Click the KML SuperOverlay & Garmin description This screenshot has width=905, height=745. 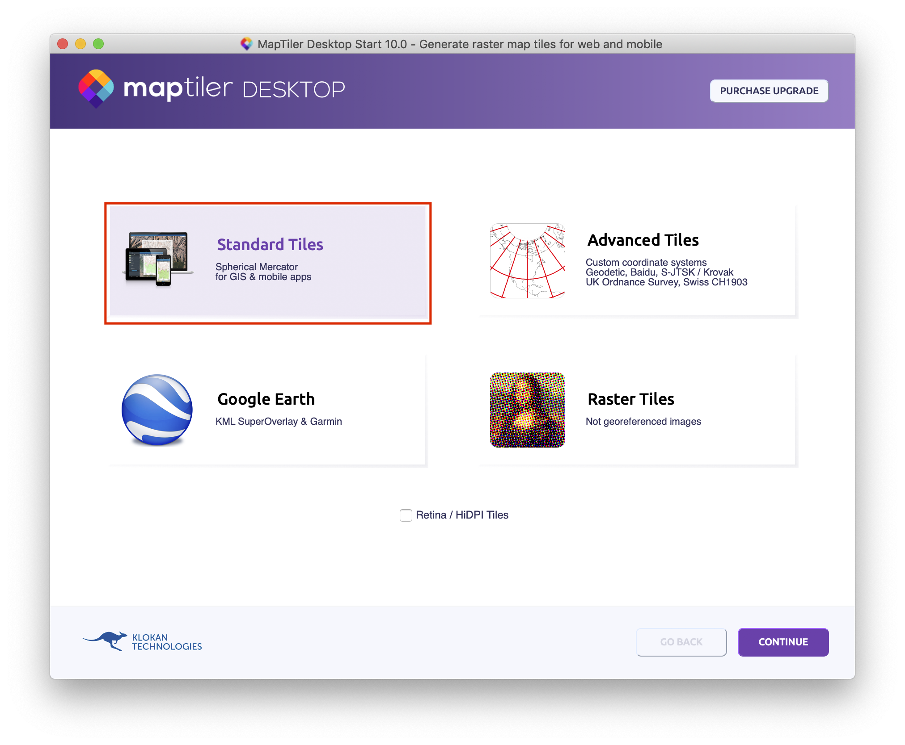pos(279,421)
